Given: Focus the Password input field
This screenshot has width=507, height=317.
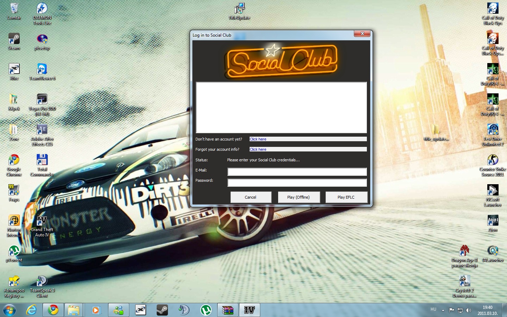Looking at the screenshot, I should point(297,182).
